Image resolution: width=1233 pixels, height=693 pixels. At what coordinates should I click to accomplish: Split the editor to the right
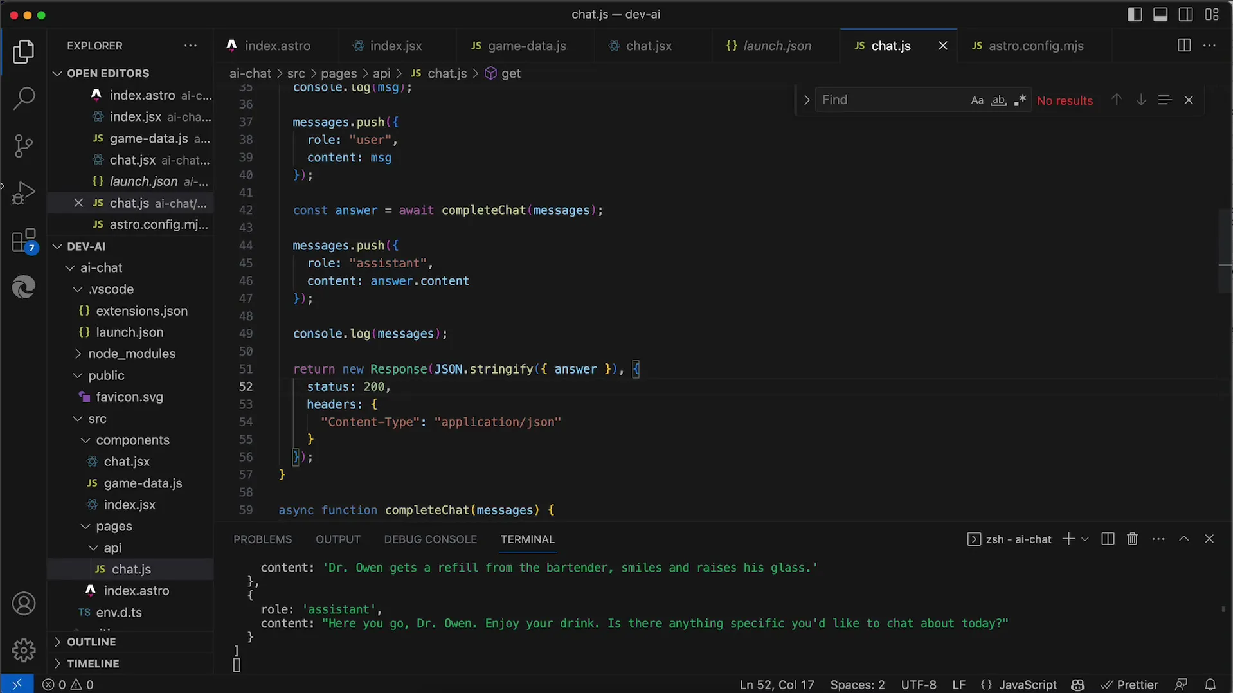point(1184,46)
